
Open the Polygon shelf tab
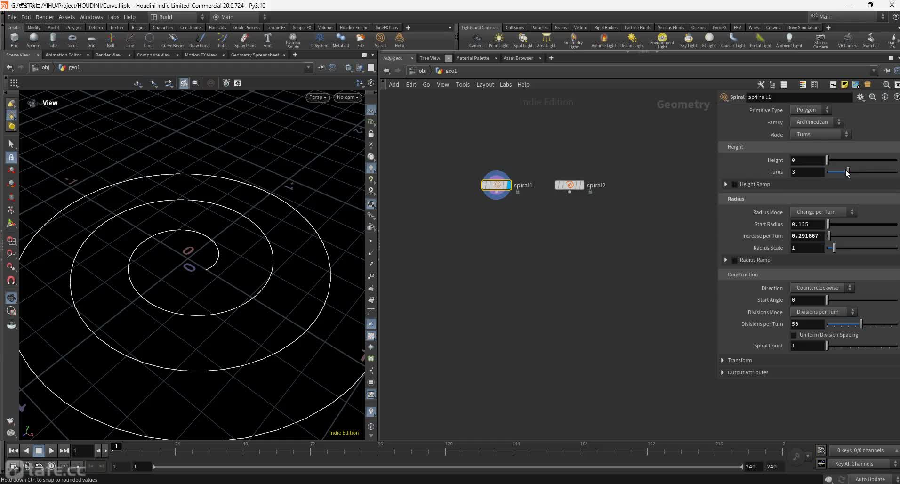[x=74, y=27]
